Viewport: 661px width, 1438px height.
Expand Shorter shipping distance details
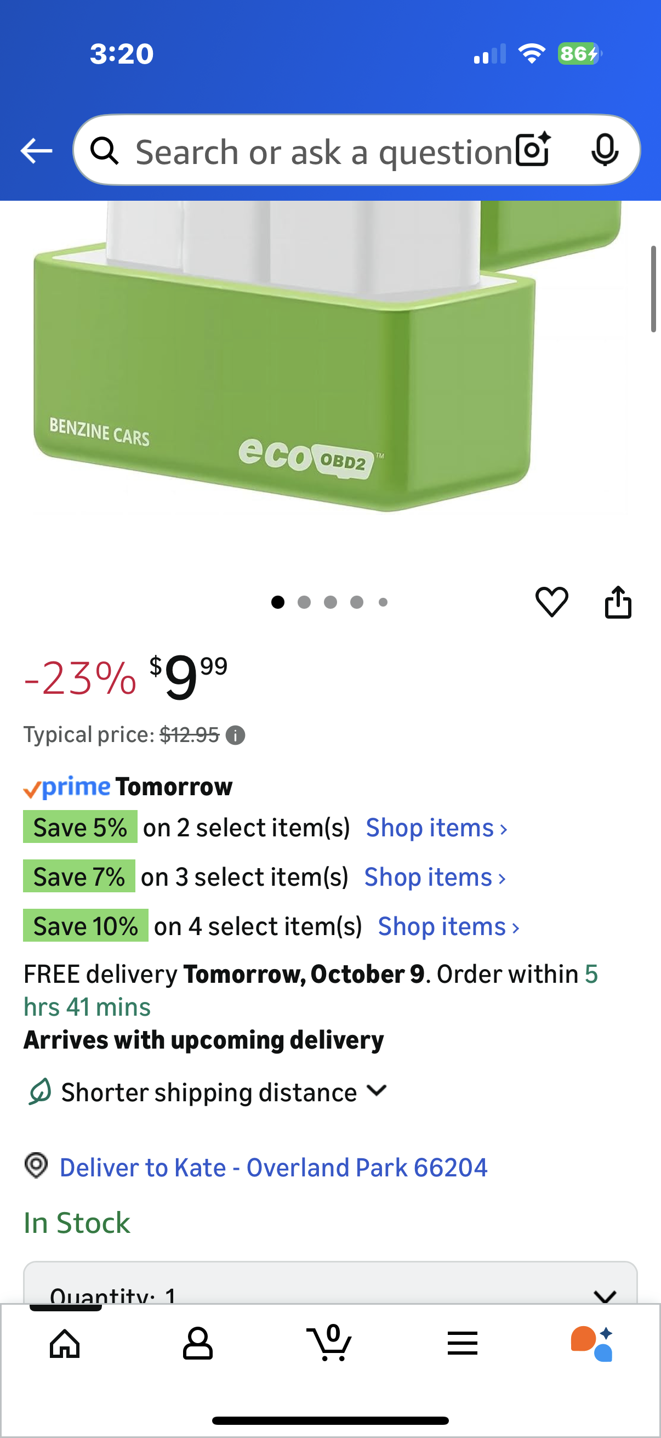click(x=377, y=1091)
